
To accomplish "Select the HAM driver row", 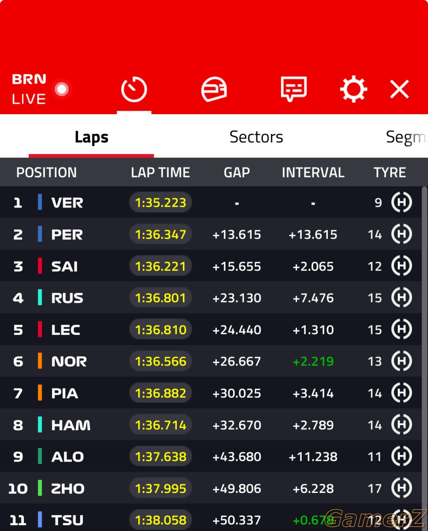I will [x=211, y=425].
